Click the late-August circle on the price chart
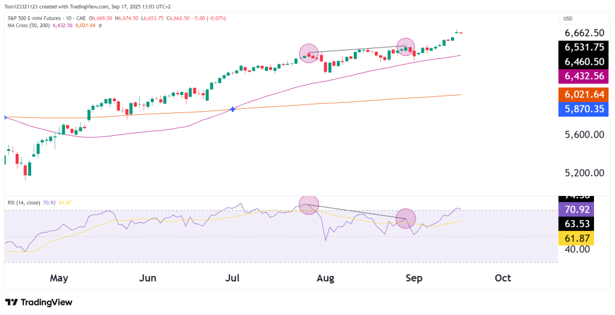The height and width of the screenshot is (315, 615). click(406, 46)
